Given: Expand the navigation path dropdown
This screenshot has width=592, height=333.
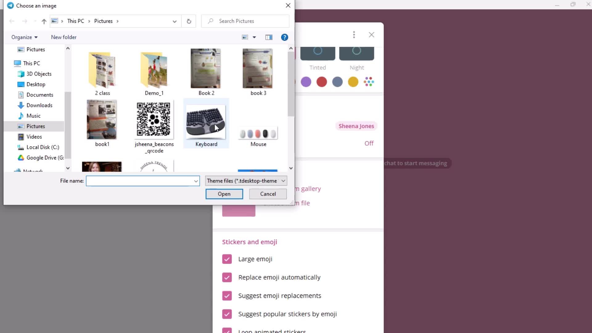Looking at the screenshot, I should 175,21.
